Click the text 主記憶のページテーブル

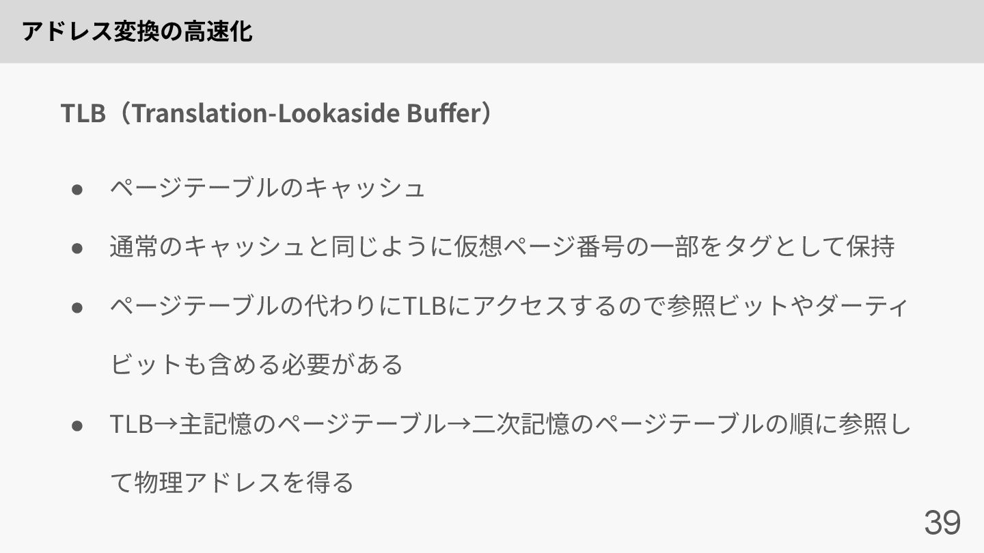(x=312, y=425)
